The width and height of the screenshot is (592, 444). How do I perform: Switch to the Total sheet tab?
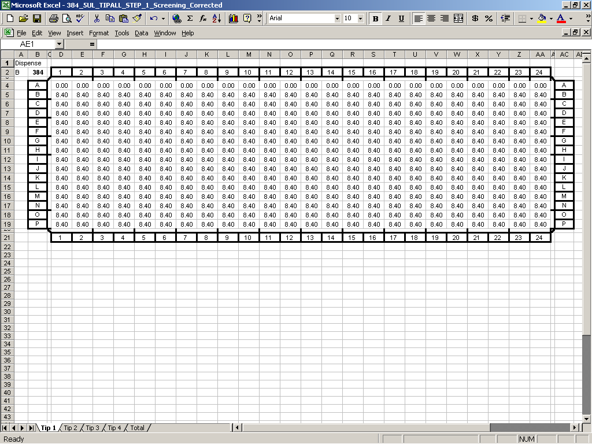(x=137, y=428)
